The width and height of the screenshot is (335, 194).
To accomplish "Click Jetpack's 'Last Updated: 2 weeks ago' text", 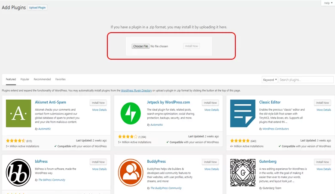I will 204,136.
